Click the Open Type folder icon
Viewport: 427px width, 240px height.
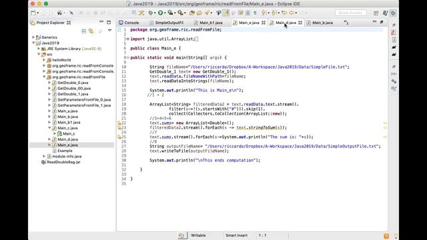click(x=199, y=13)
